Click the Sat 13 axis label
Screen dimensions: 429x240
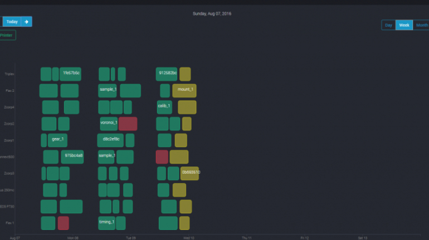pos(363,238)
